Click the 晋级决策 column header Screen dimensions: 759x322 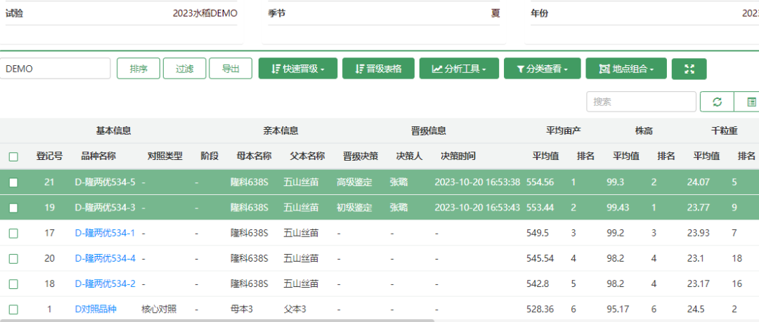pos(361,156)
